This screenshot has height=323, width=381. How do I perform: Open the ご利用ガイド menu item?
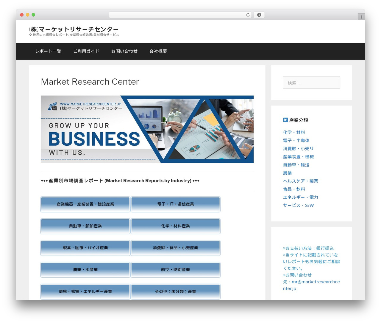pos(86,51)
